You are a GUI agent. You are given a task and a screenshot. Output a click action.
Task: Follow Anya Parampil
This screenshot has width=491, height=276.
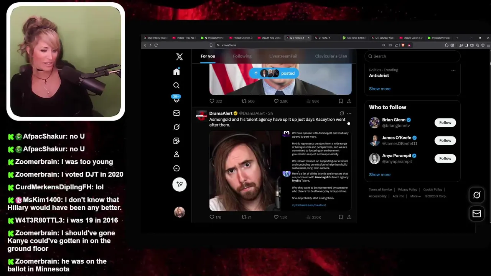tap(445, 158)
